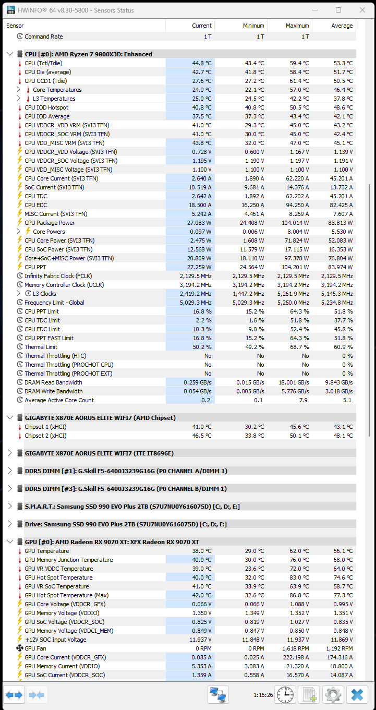Select Thermal Throttling (PROCHOT EXT) row
376x710 pixels.
click(180, 374)
